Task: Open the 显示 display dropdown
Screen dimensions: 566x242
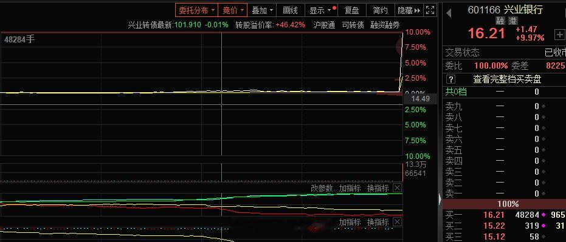Action: (320, 10)
